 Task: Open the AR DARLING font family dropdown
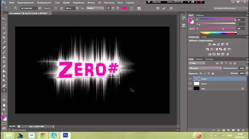(x=40, y=8)
